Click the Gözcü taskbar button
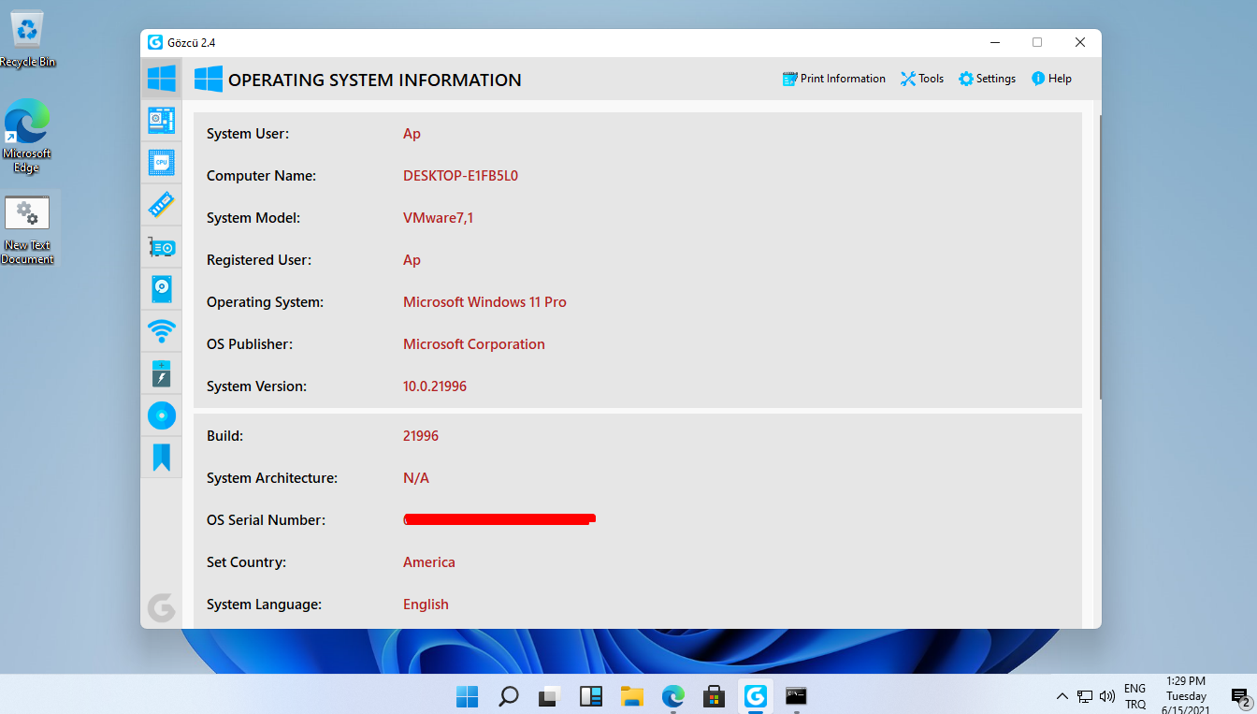 point(756,696)
